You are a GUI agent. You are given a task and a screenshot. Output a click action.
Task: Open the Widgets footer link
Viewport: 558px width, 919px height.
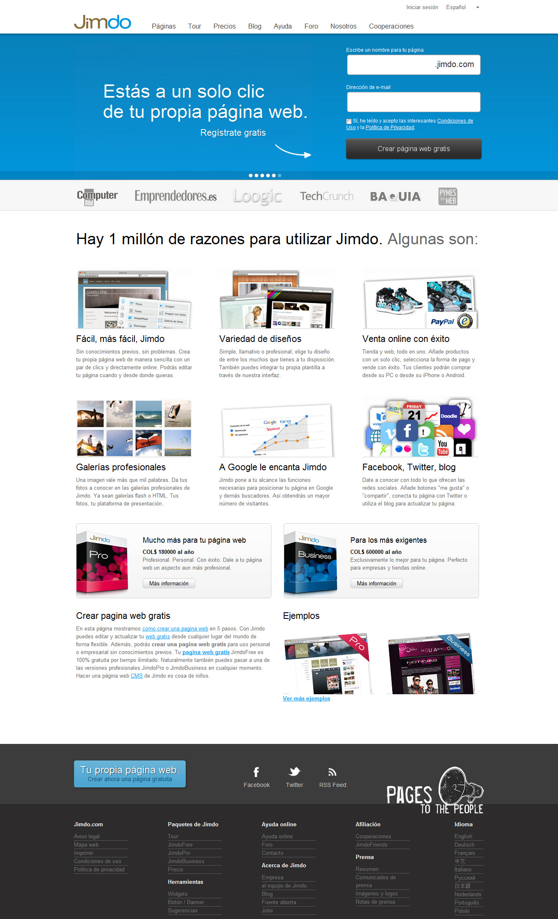pyautogui.click(x=178, y=894)
